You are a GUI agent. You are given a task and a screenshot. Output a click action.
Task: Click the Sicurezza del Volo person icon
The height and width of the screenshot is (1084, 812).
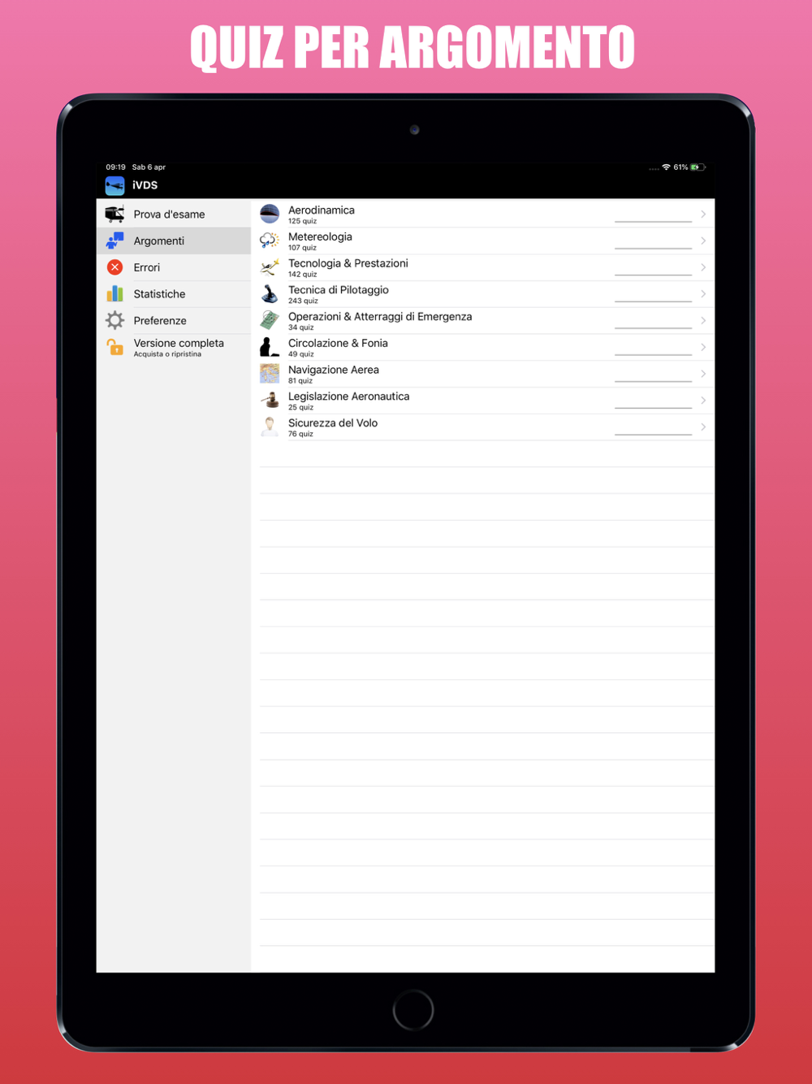pos(270,427)
